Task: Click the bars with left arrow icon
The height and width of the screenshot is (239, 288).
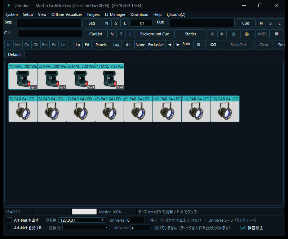Action: coord(248,34)
